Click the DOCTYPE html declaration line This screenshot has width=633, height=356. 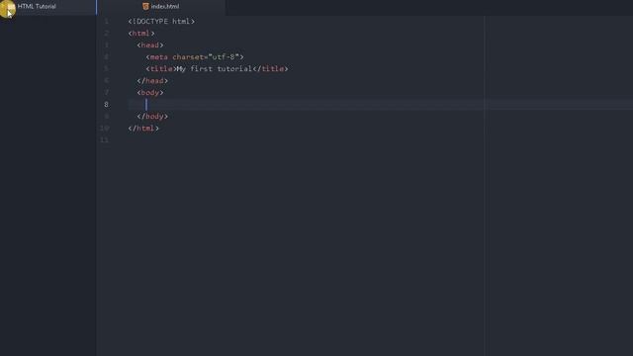(x=161, y=22)
